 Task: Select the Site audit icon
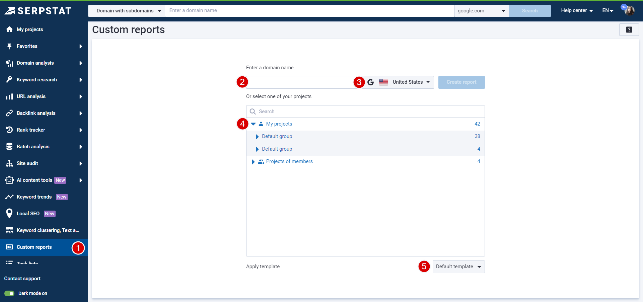click(x=9, y=163)
